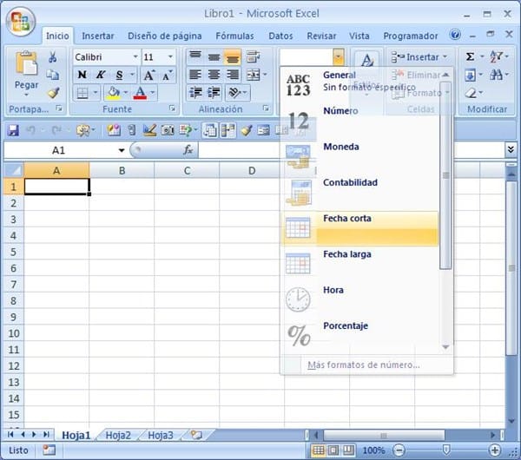Align text to top
521x460 pixels.
coord(195,56)
